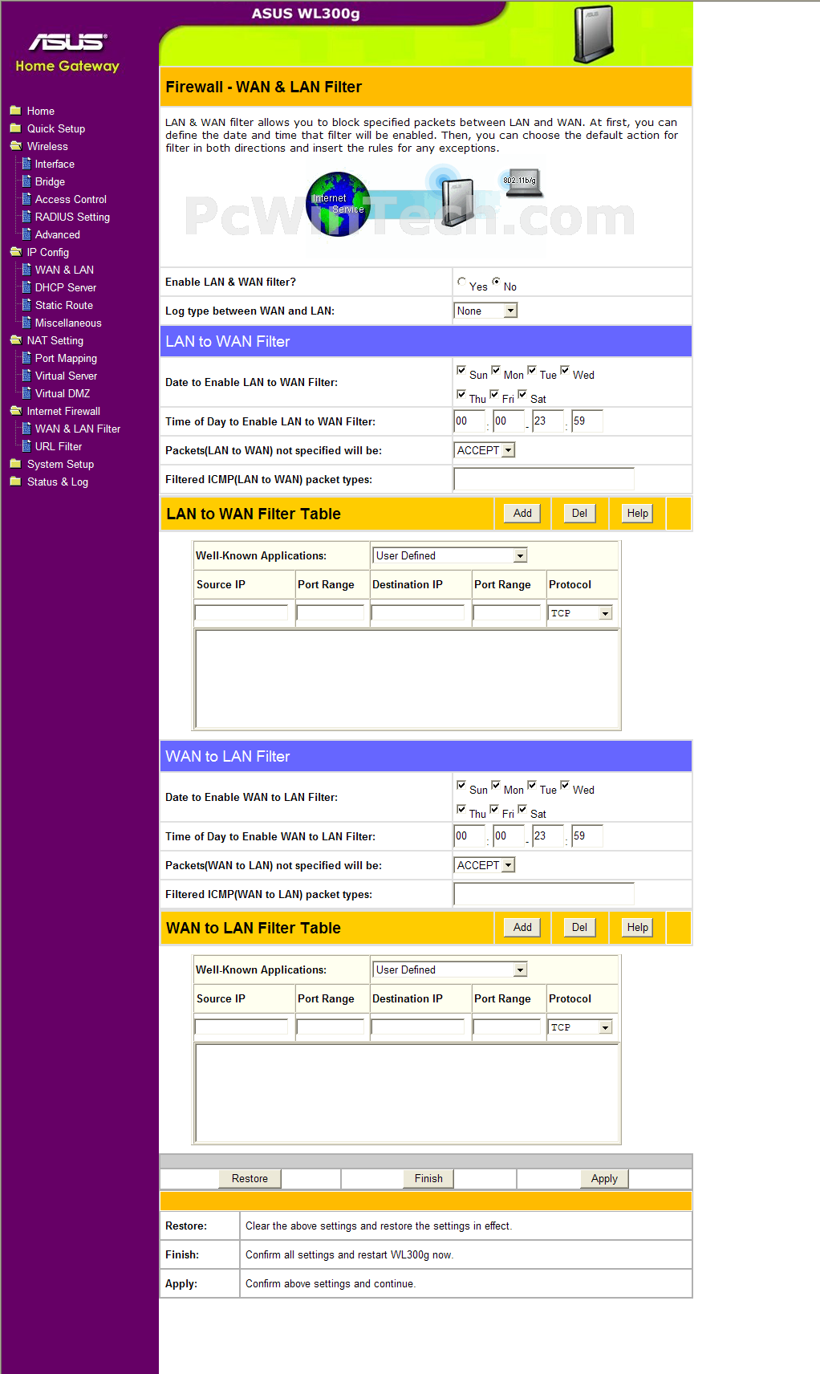Click the page icon beside Virtual DMZ
The height and width of the screenshot is (1374, 820).
point(26,393)
